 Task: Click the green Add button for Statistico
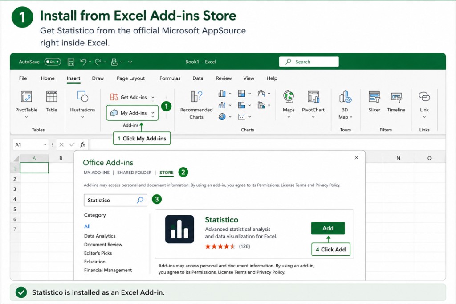tap(328, 228)
